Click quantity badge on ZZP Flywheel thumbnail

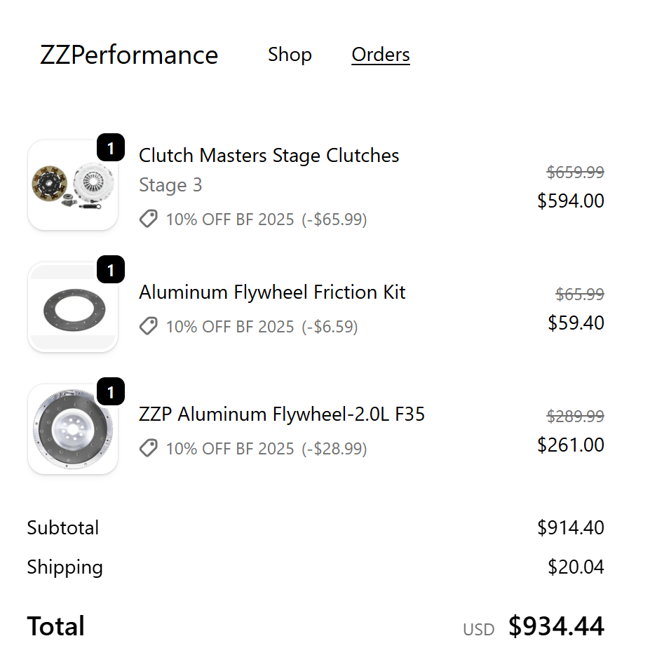click(111, 392)
